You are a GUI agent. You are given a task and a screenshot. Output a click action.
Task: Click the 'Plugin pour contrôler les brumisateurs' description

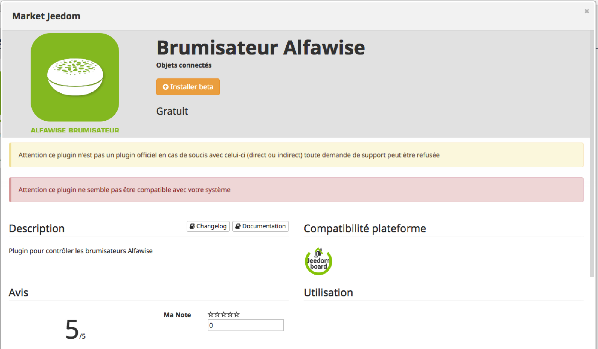81,251
